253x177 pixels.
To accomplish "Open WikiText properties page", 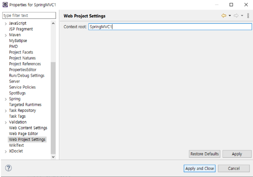I will (x=16, y=145).
